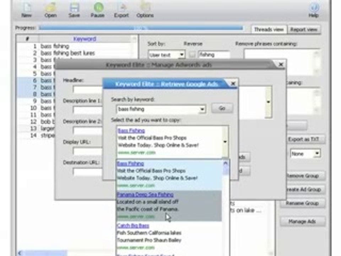Choose the Catch Big Bass ad
The image size is (341, 256).
169,237
